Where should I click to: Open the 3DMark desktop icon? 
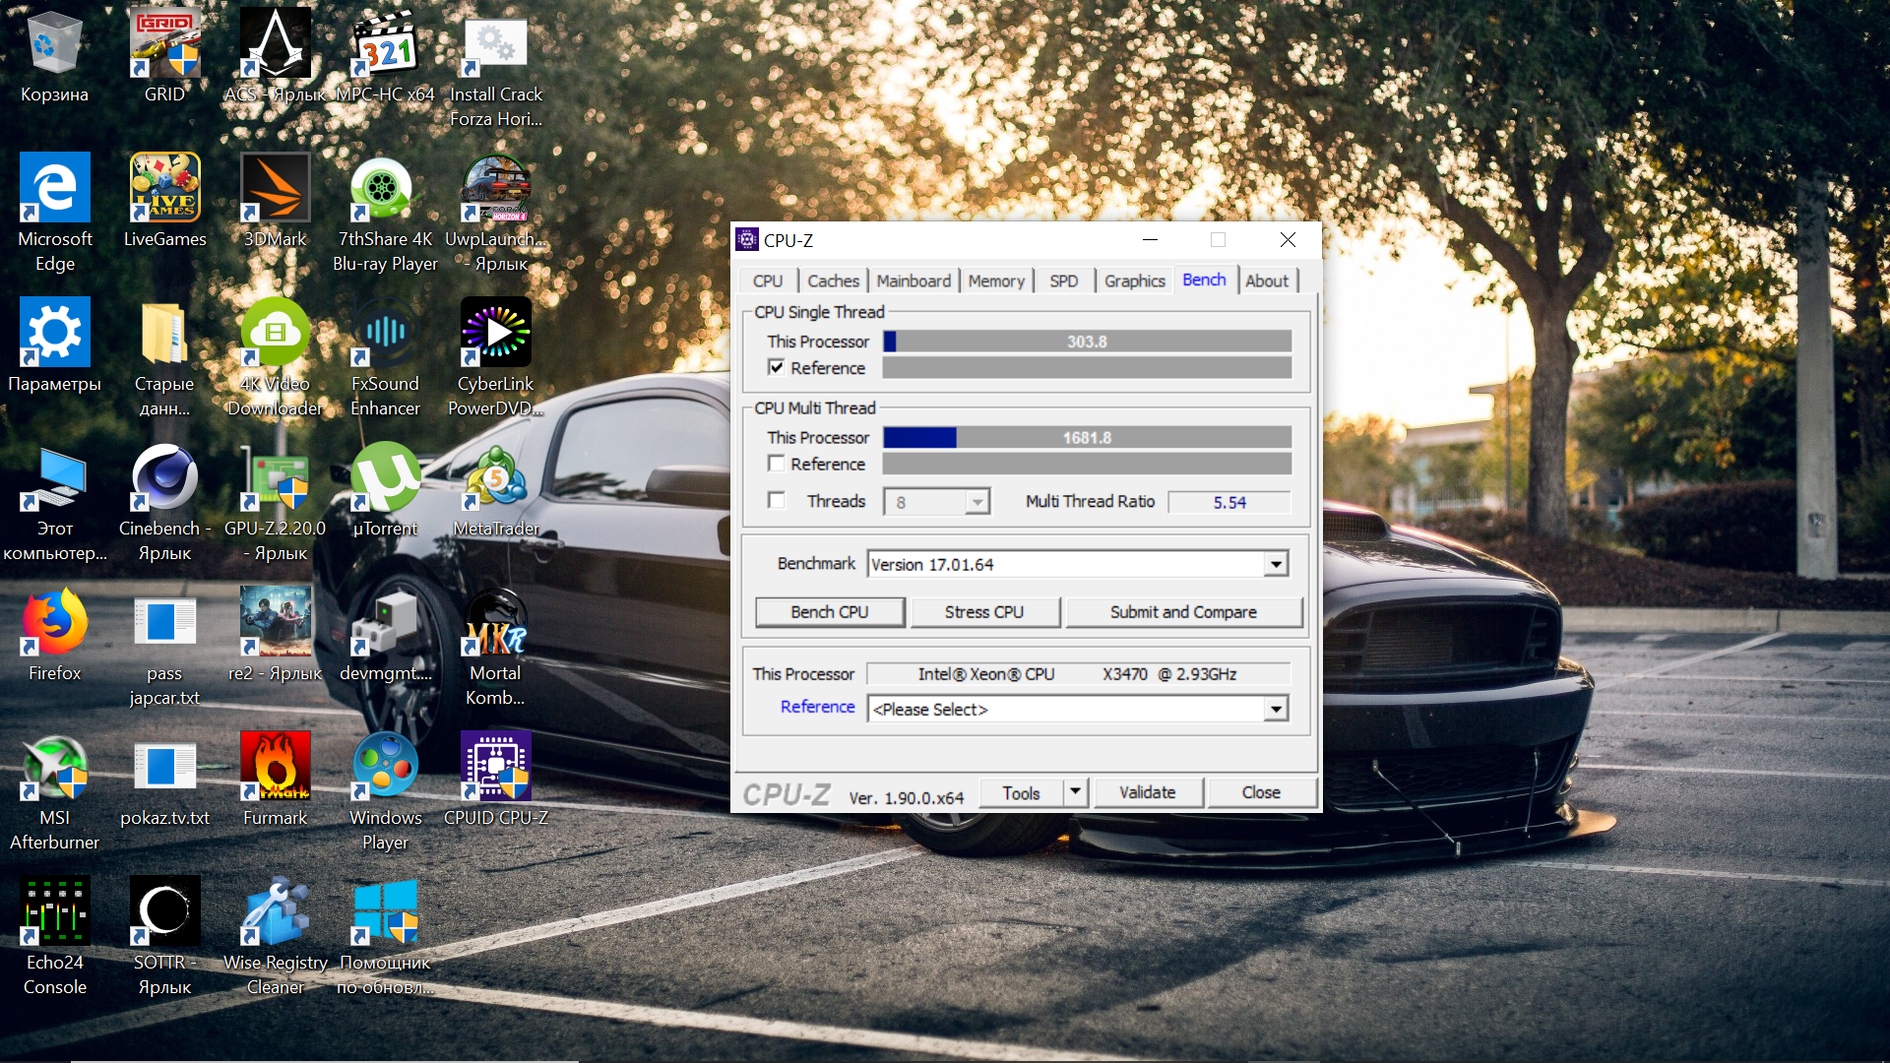point(275,189)
